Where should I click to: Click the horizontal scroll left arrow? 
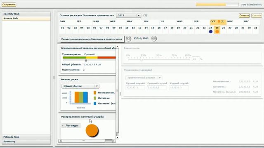[60, 141]
